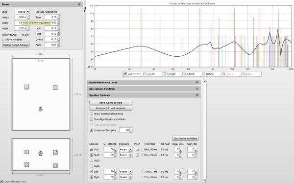Click the Ceiling absorption field
This screenshot has width=294, height=183.
pyautogui.click(x=51, y=39)
